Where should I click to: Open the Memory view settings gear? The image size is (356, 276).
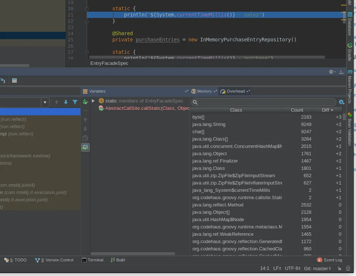[341, 102]
